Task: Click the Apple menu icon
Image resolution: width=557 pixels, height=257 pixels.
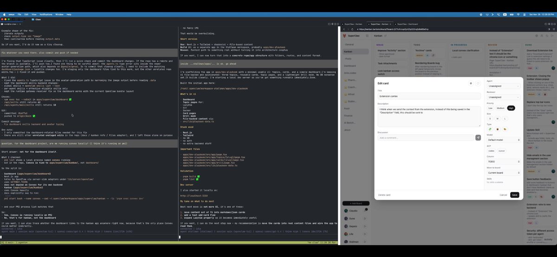Action: (4, 14)
